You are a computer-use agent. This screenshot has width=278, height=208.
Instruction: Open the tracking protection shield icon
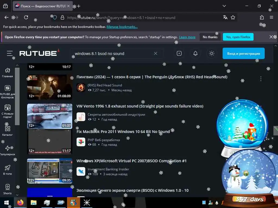(55, 18)
